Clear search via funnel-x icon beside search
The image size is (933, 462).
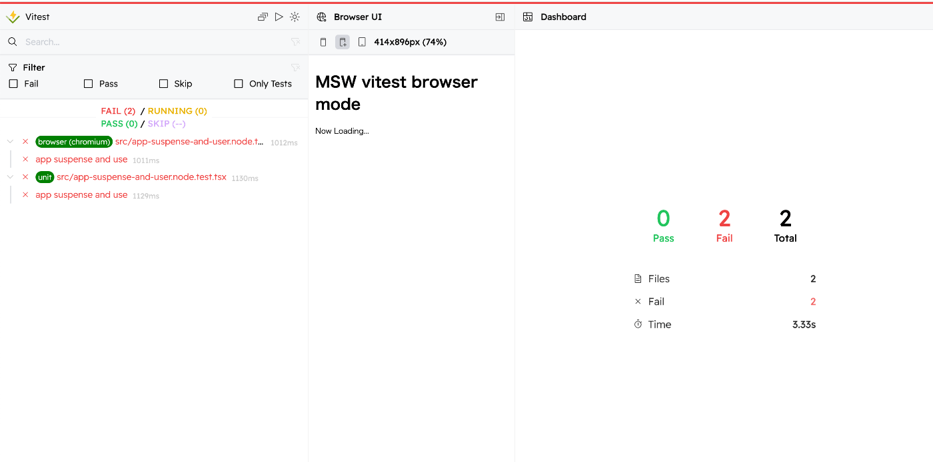(x=295, y=42)
